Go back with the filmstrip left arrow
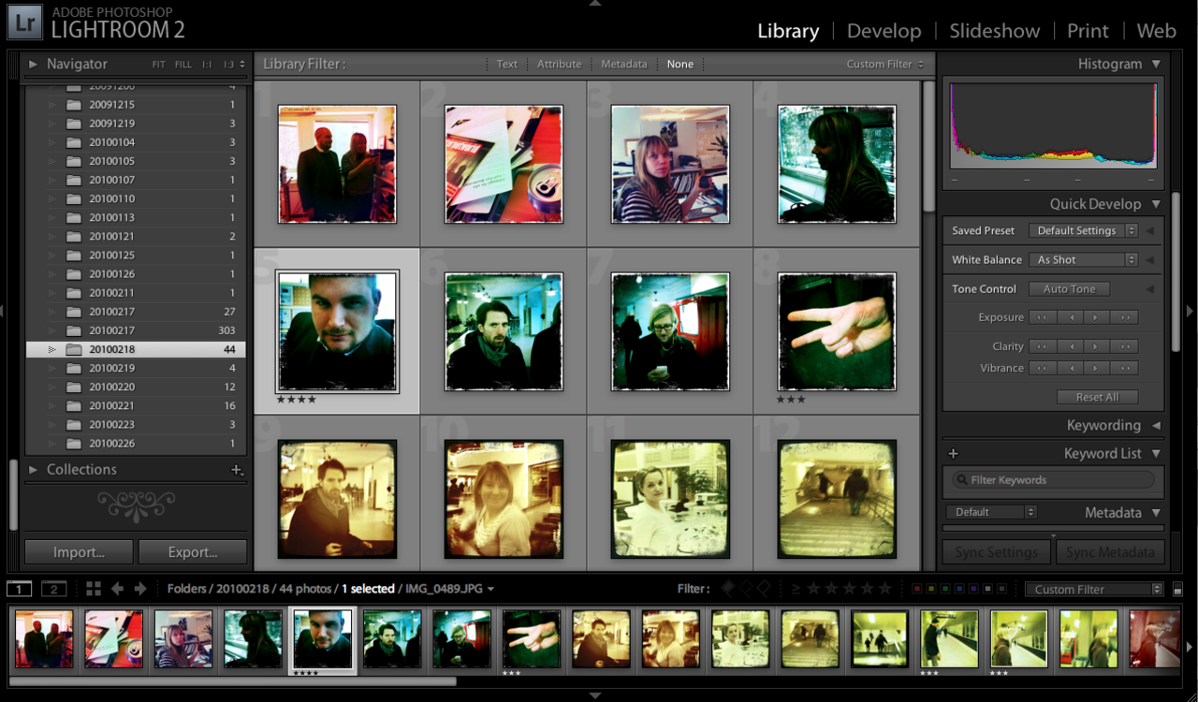The image size is (1198, 702). pyautogui.click(x=118, y=589)
